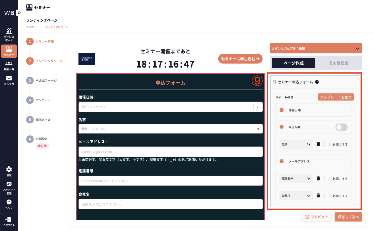Open the settings gear icon
374x231 pixels.
pos(9,169)
